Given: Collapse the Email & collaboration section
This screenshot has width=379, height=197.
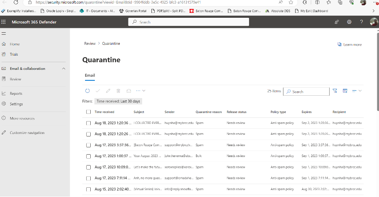Looking at the screenshot, I should pos(64,69).
